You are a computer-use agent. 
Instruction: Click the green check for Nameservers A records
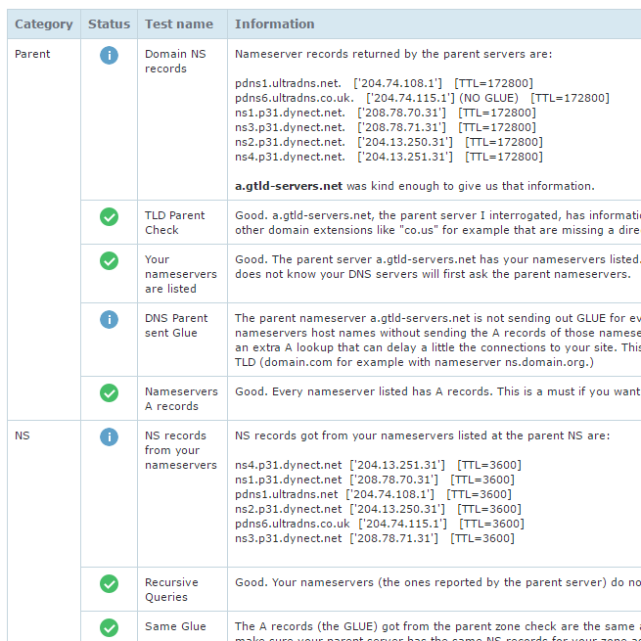[x=110, y=392]
